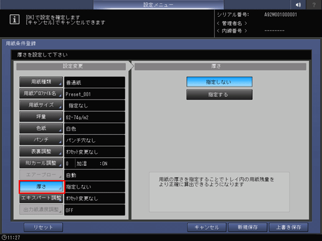Click the 内線番号 label
The image size is (322, 241).
(232, 31)
